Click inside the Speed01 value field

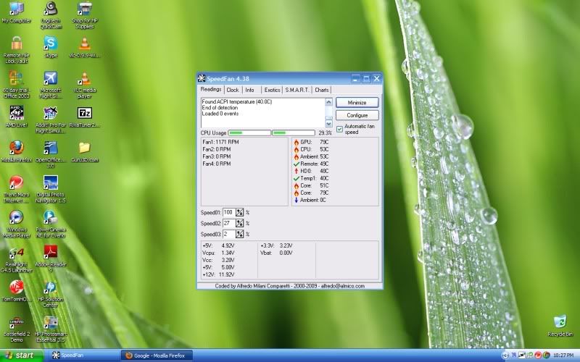point(229,212)
